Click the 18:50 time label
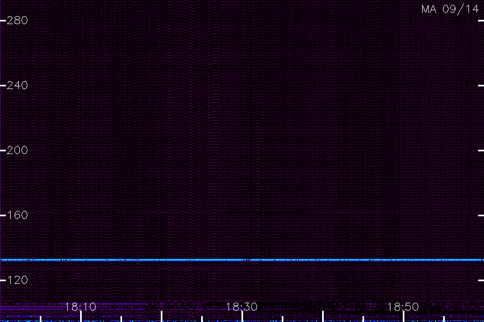 403,307
